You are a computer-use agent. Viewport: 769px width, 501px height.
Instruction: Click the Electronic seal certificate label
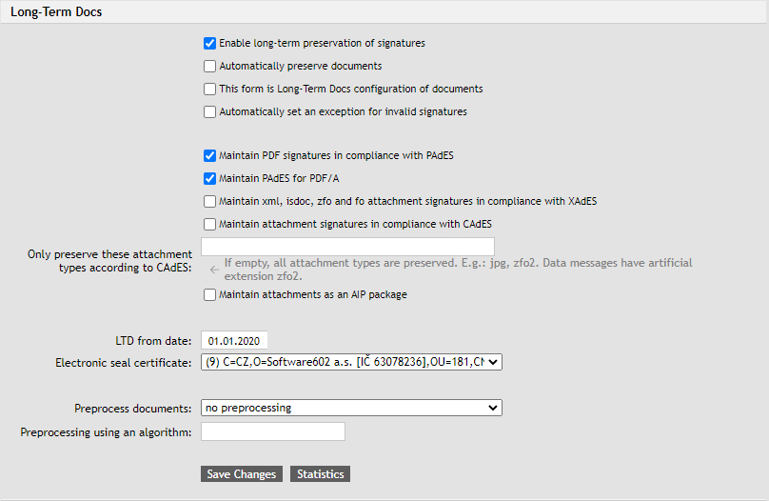click(124, 363)
